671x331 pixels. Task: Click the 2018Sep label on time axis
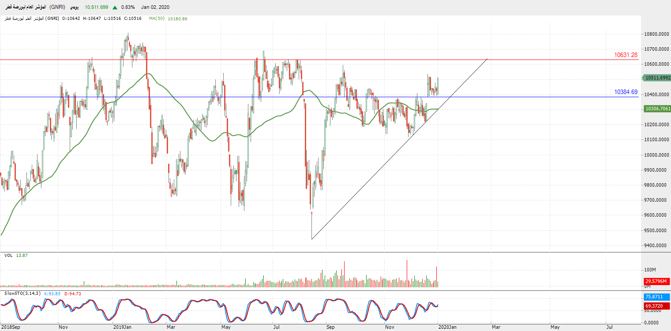click(11, 327)
